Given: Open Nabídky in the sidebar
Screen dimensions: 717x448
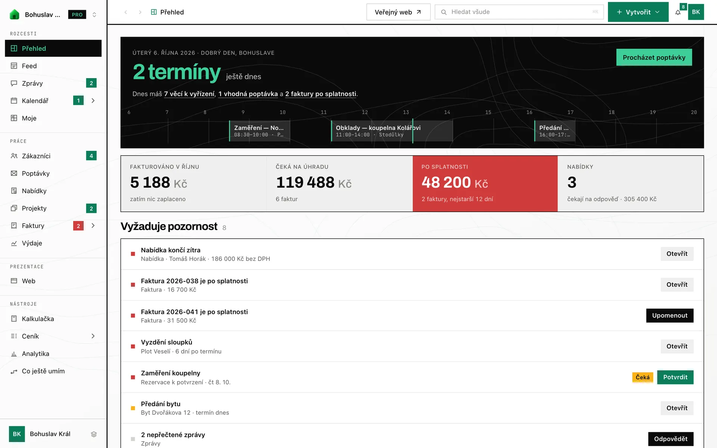Looking at the screenshot, I should (x=53, y=191).
